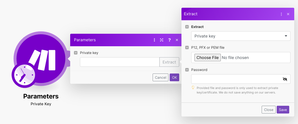Expand Parameters dialog to full screen
This screenshot has height=124, width=298.
(x=162, y=40)
